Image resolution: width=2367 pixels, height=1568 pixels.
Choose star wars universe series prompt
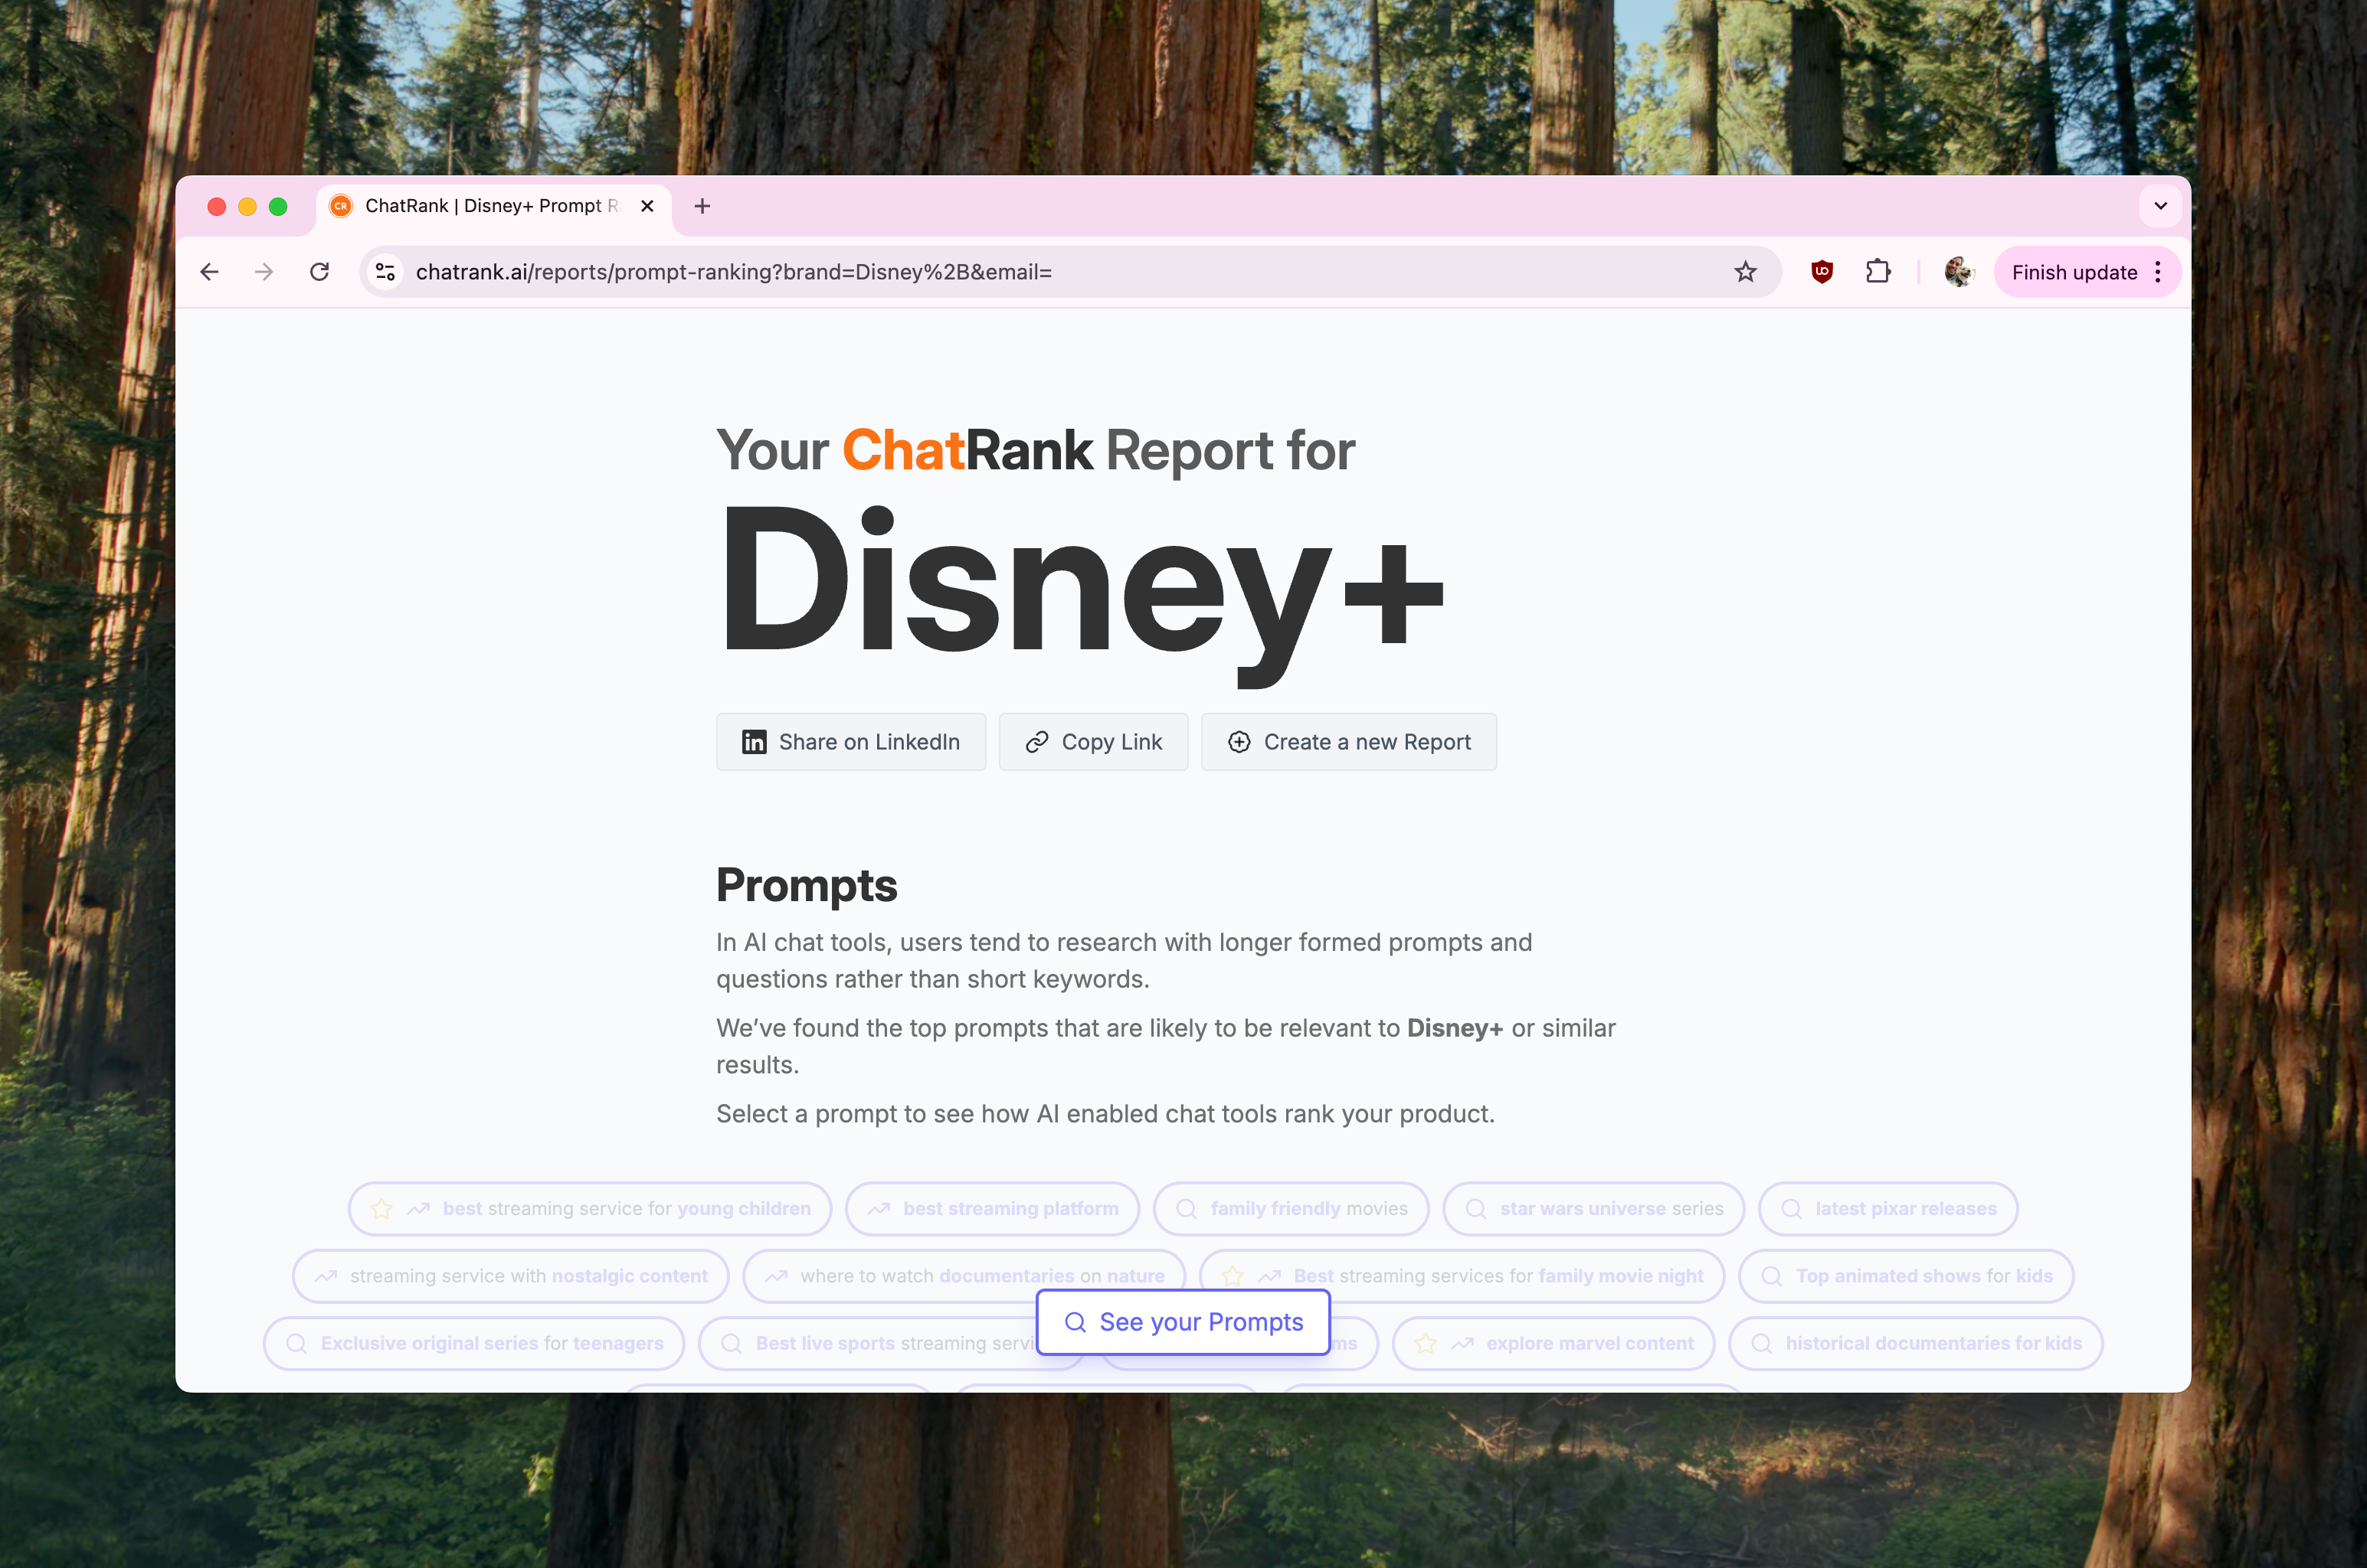(1593, 1209)
